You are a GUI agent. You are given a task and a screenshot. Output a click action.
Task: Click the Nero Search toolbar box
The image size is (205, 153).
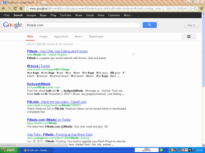pos(147,150)
